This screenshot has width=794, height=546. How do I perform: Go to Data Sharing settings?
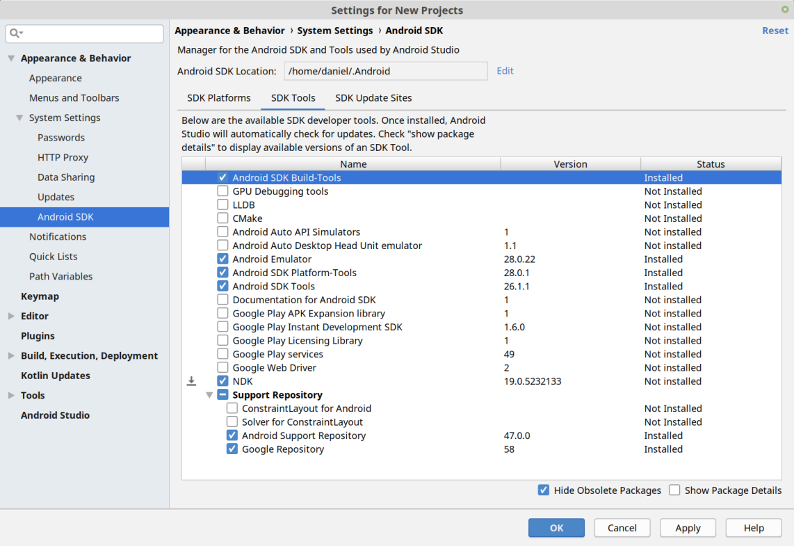66,177
